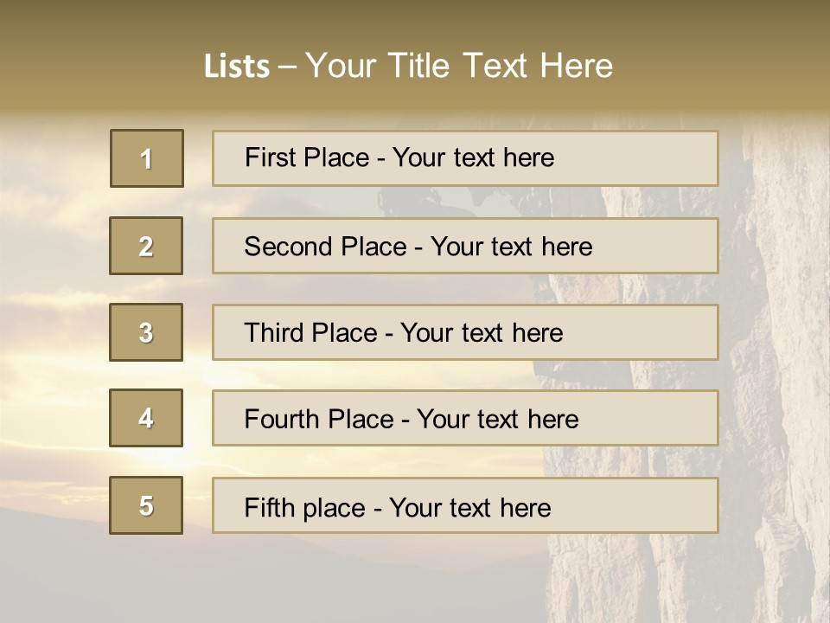
Task: Click "Your text here" in Second Place row
Action: pos(511,247)
